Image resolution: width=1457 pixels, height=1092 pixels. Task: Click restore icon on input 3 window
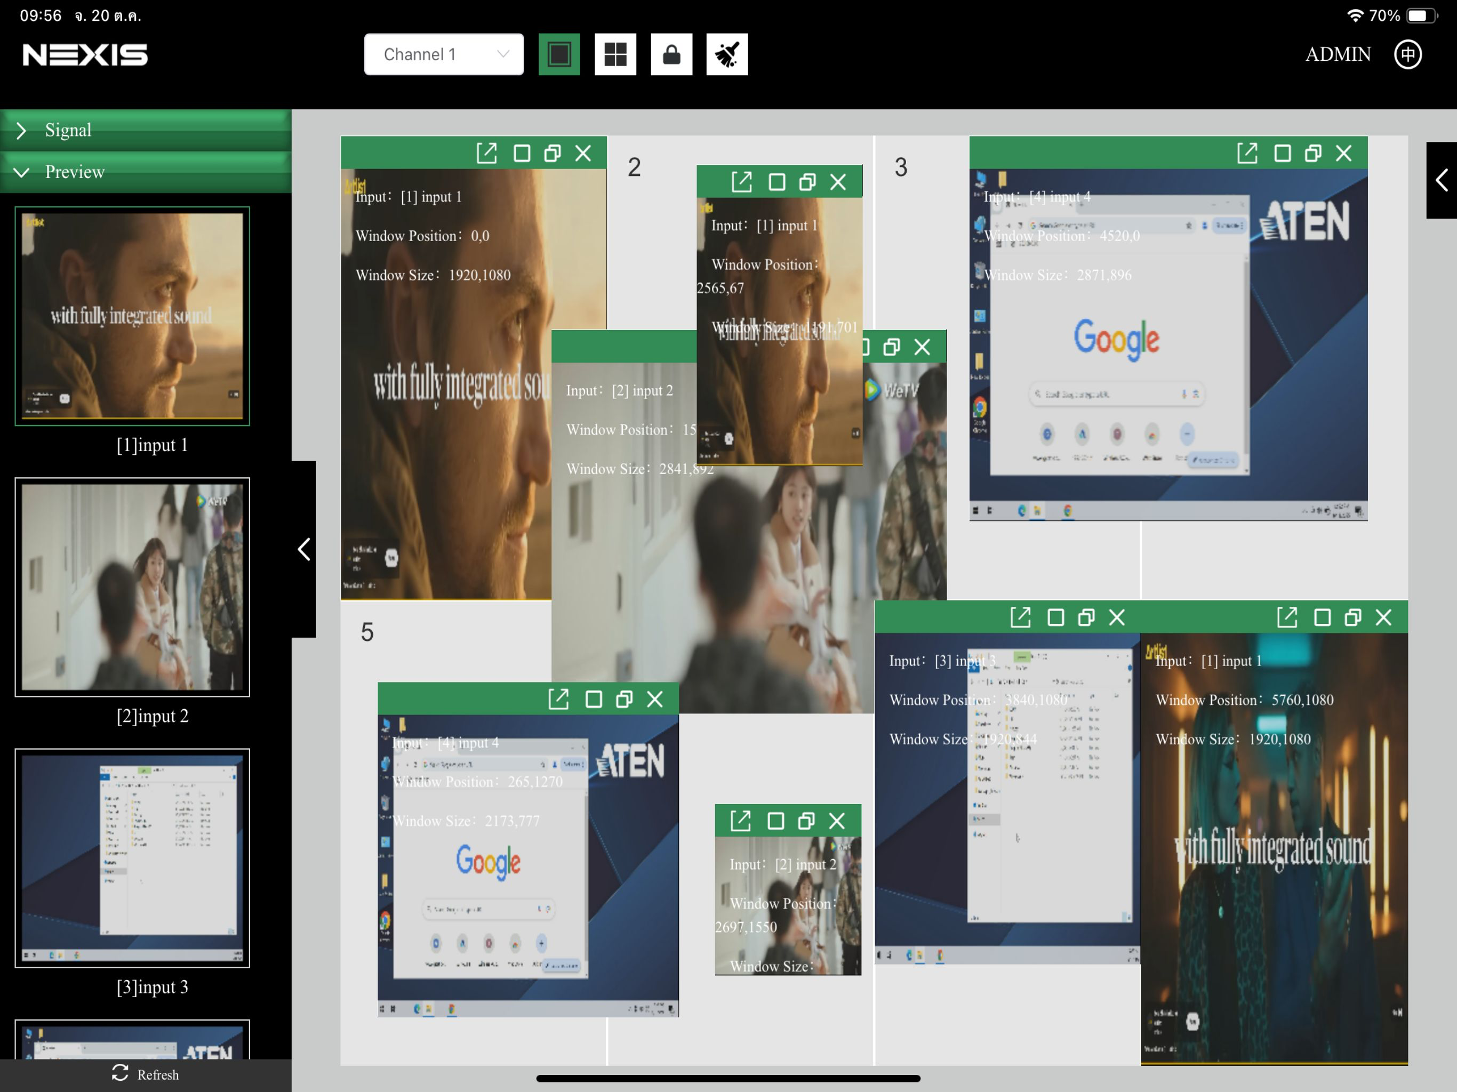1086,617
